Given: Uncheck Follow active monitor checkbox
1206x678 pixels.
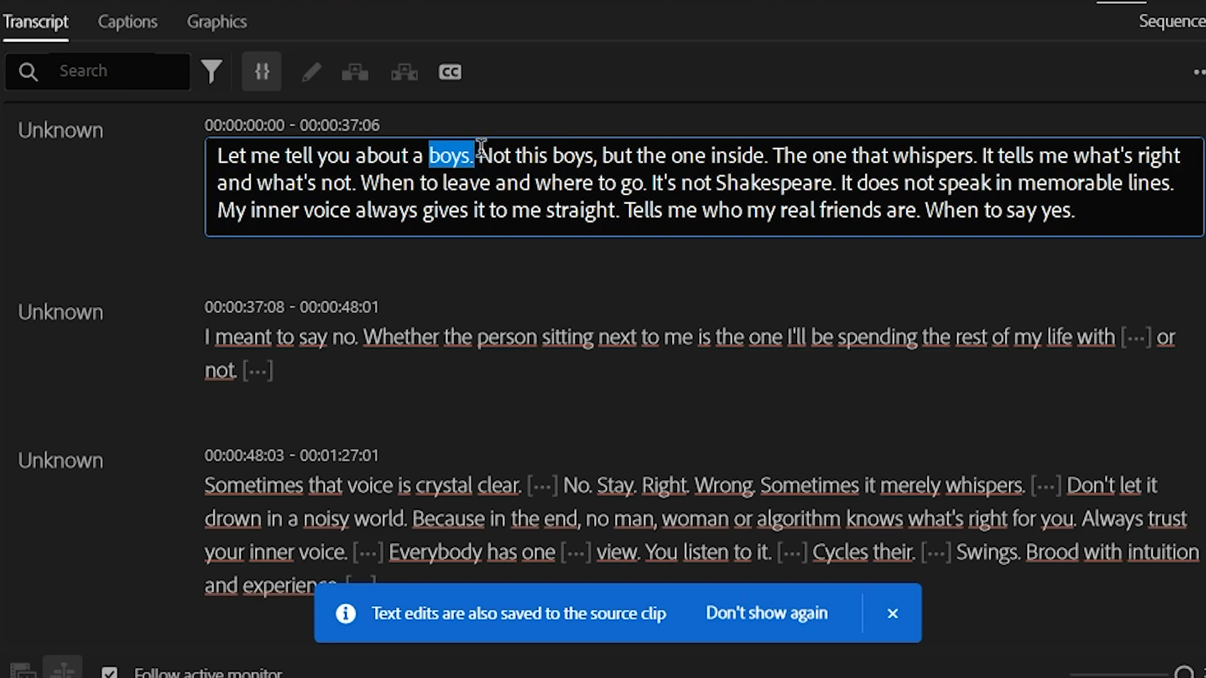Looking at the screenshot, I should 109,672.
